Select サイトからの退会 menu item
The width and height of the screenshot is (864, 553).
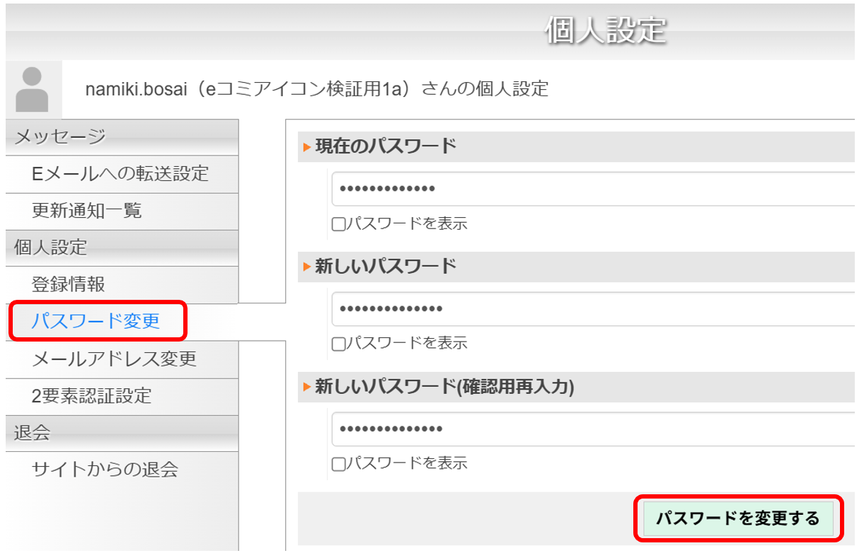tap(105, 470)
